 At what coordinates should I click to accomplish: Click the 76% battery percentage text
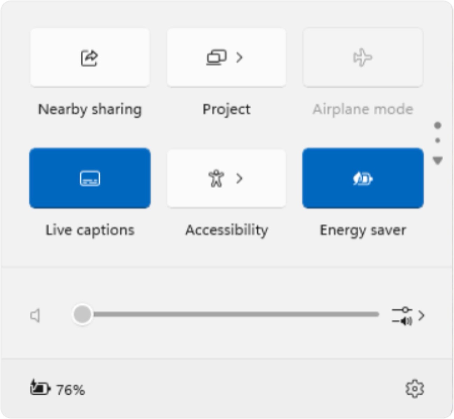tap(71, 390)
